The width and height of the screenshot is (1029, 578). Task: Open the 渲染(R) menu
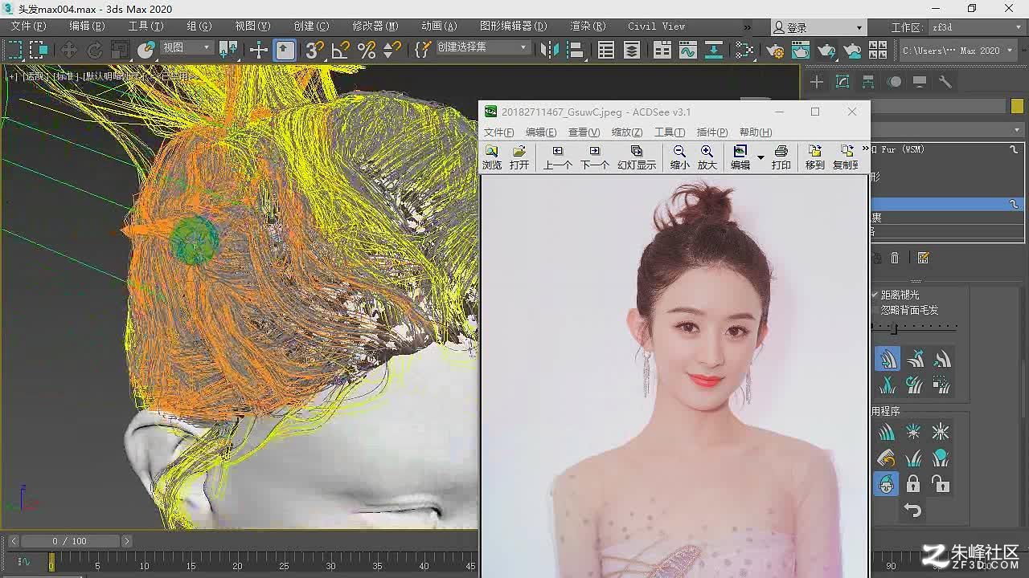click(x=588, y=26)
